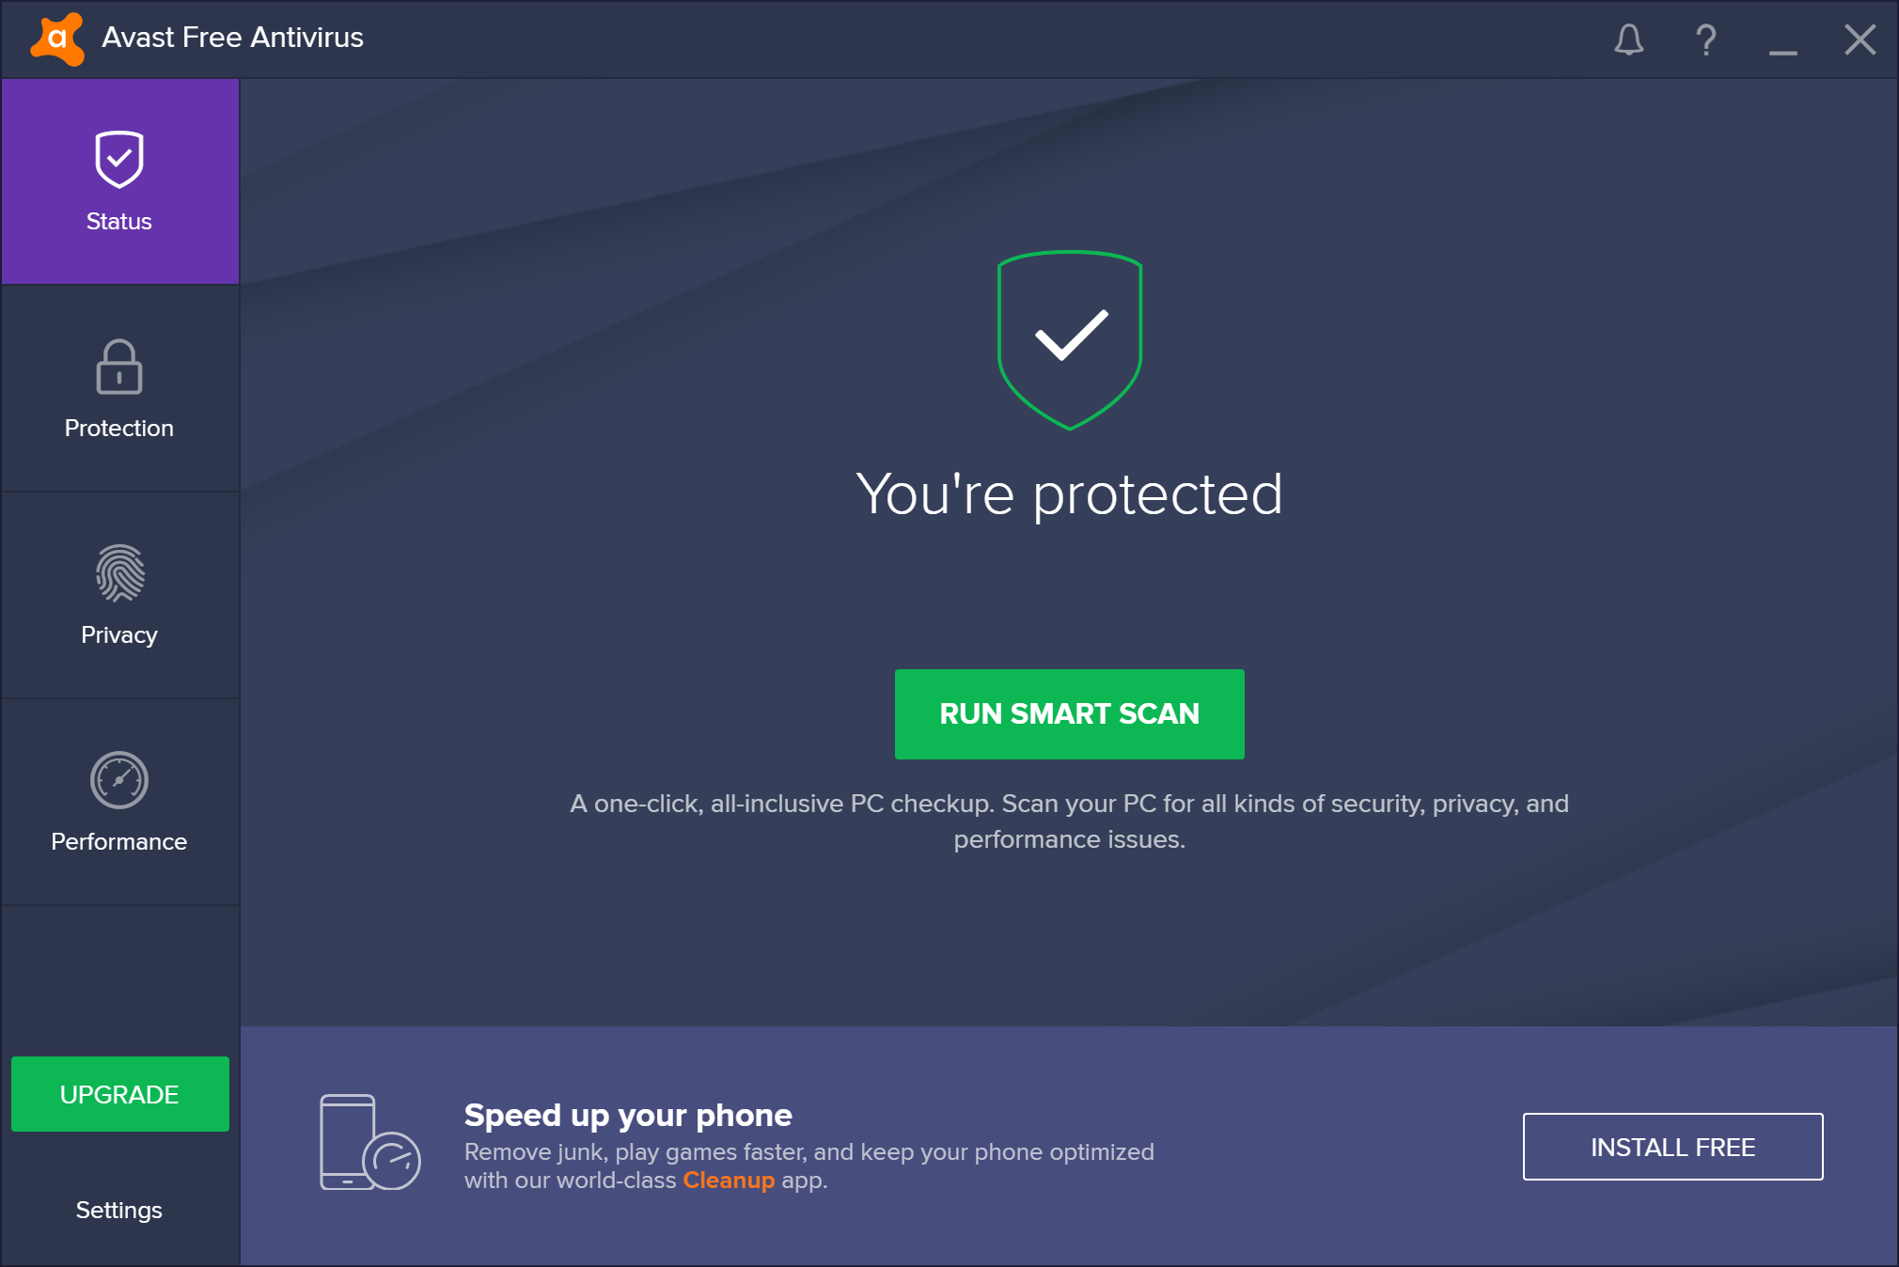Open the Protection section

118,389
